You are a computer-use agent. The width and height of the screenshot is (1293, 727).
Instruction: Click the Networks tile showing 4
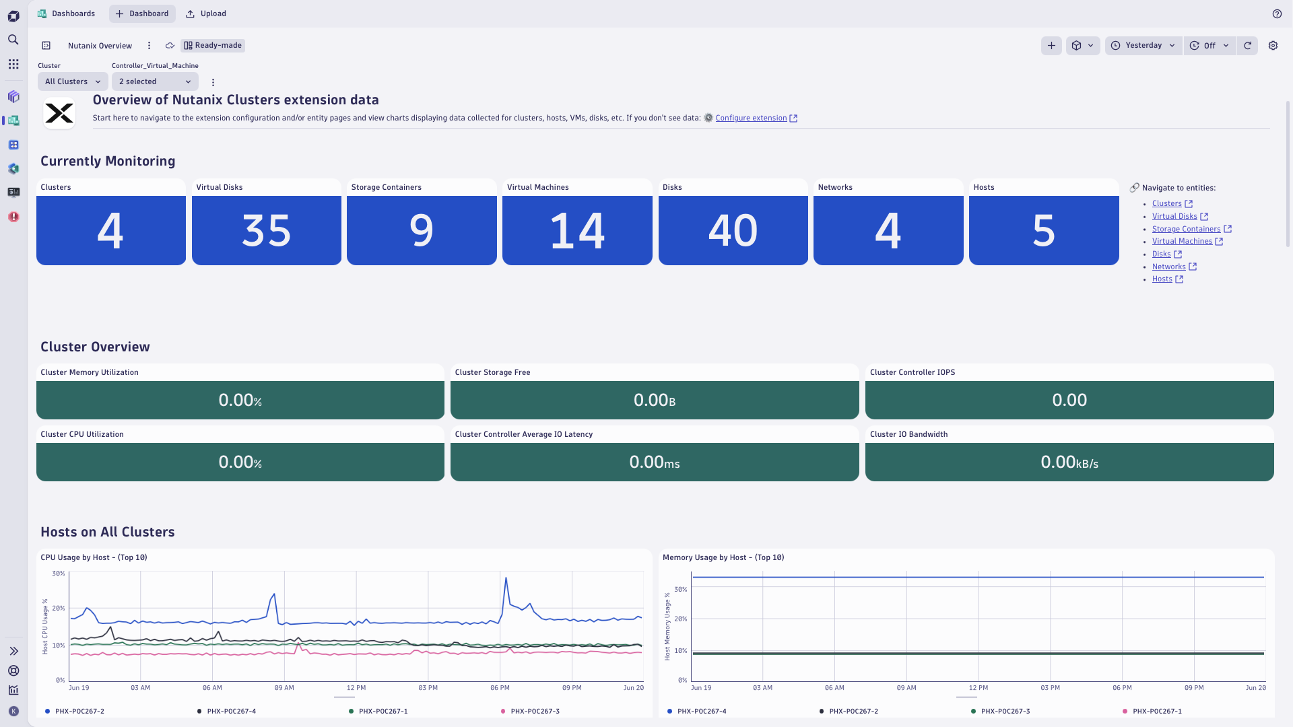[888, 230]
